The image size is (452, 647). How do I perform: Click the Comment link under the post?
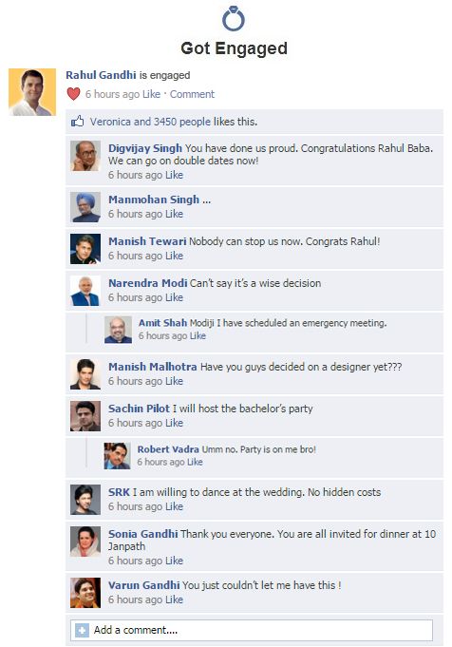click(192, 94)
